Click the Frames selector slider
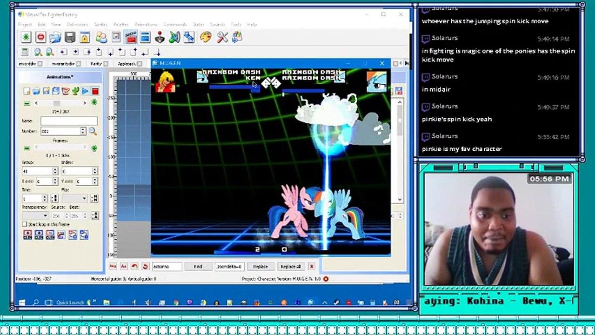The image size is (595, 335). [60, 148]
